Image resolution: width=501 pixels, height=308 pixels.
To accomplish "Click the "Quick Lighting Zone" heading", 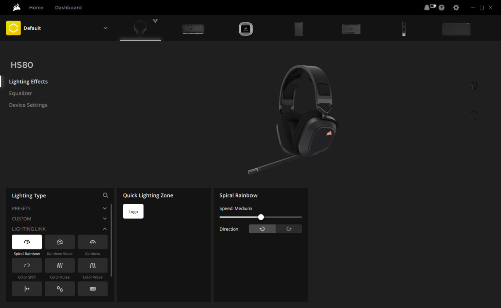I will (x=148, y=195).
